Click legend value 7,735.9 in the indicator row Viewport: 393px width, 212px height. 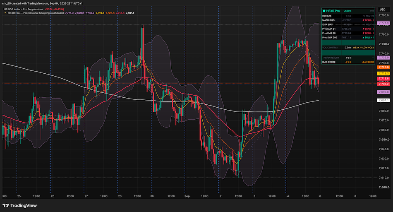pos(90,13)
